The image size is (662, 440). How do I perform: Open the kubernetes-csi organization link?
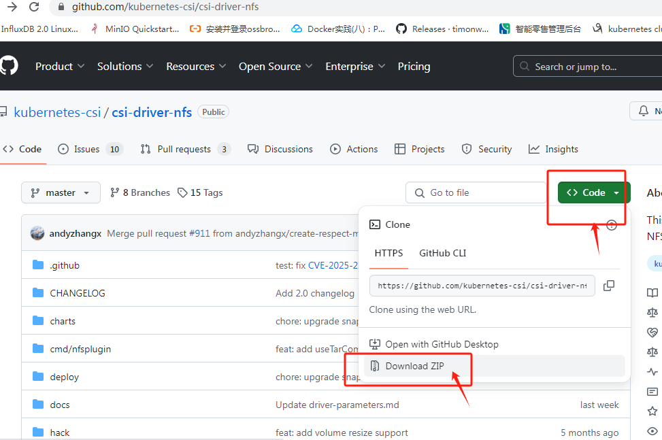pos(57,112)
